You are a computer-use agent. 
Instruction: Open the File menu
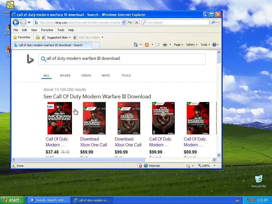[x=16, y=30]
